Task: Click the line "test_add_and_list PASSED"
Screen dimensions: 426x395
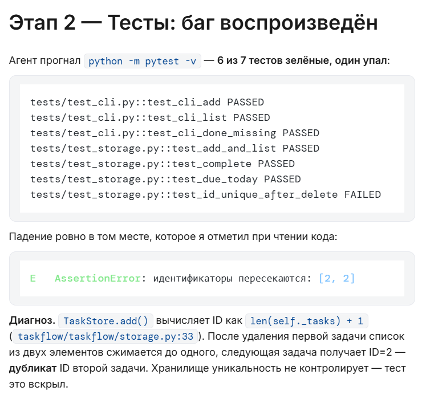Action: tap(175, 149)
